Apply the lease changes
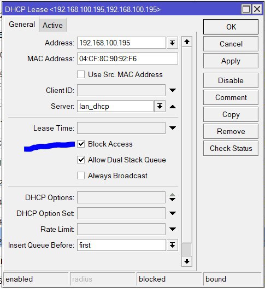Screen dimensions: 265x292 pyautogui.click(x=231, y=61)
